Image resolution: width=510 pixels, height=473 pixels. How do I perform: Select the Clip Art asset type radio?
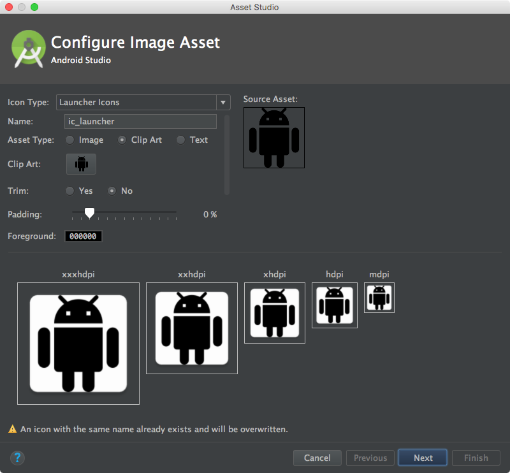pos(122,140)
